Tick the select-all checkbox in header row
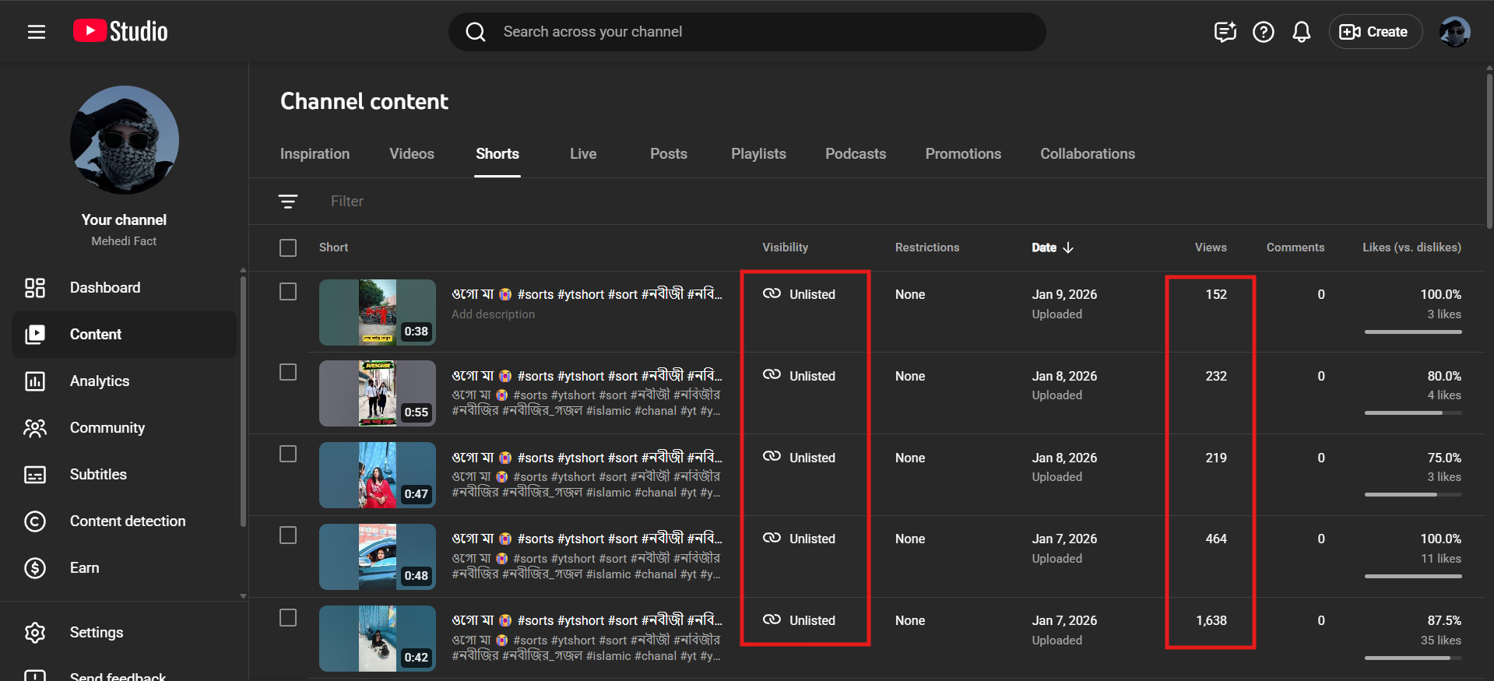Screen dimensions: 1494x681 pyautogui.click(x=288, y=247)
